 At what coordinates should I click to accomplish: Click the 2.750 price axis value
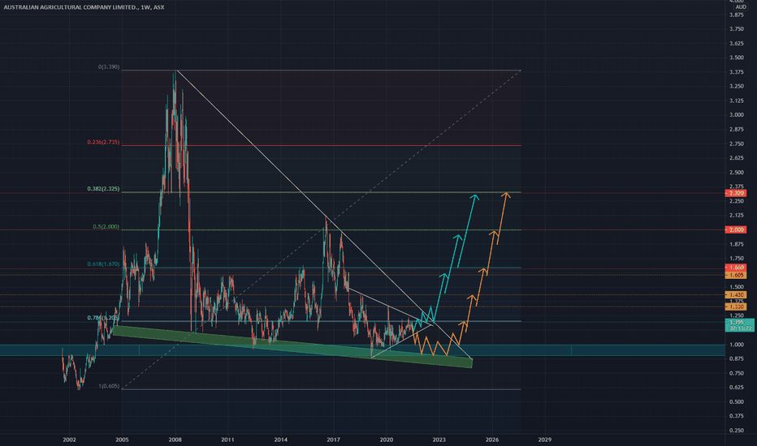pyautogui.click(x=736, y=144)
